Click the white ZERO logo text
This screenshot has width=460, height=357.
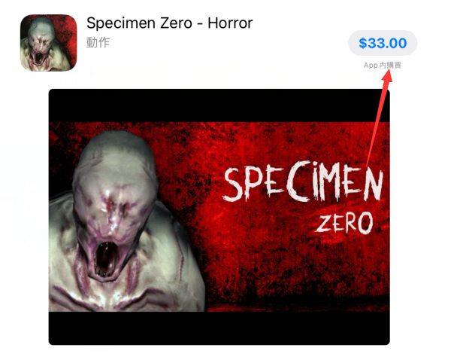pos(345,223)
